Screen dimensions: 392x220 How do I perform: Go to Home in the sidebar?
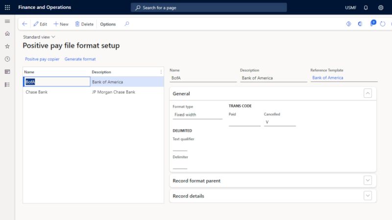tap(7, 33)
